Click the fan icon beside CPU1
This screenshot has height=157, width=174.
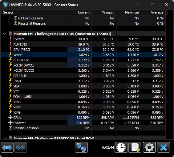click(x=10, y=117)
